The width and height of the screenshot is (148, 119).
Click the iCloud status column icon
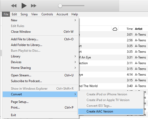[115, 29]
